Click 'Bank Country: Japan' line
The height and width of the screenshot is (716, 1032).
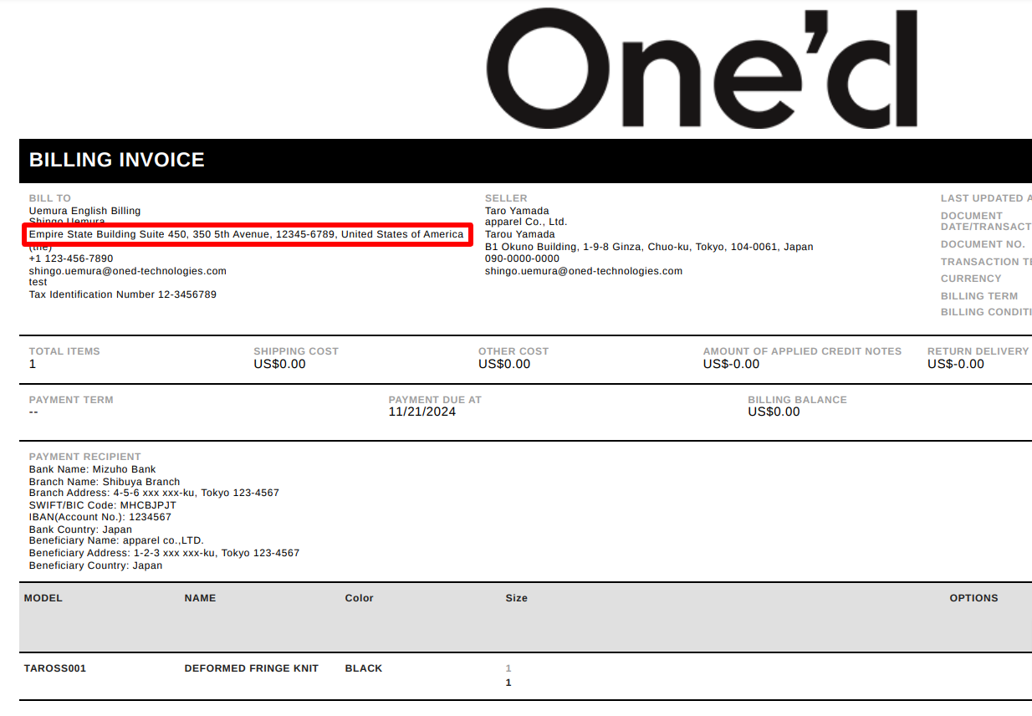point(81,529)
